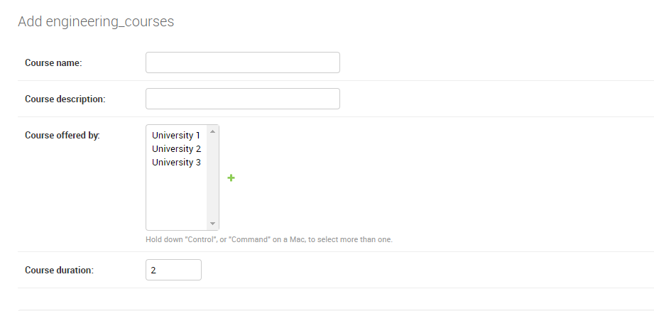Click the "Course duration:" label
Viewport: 654px width, 311px height.
(x=59, y=271)
